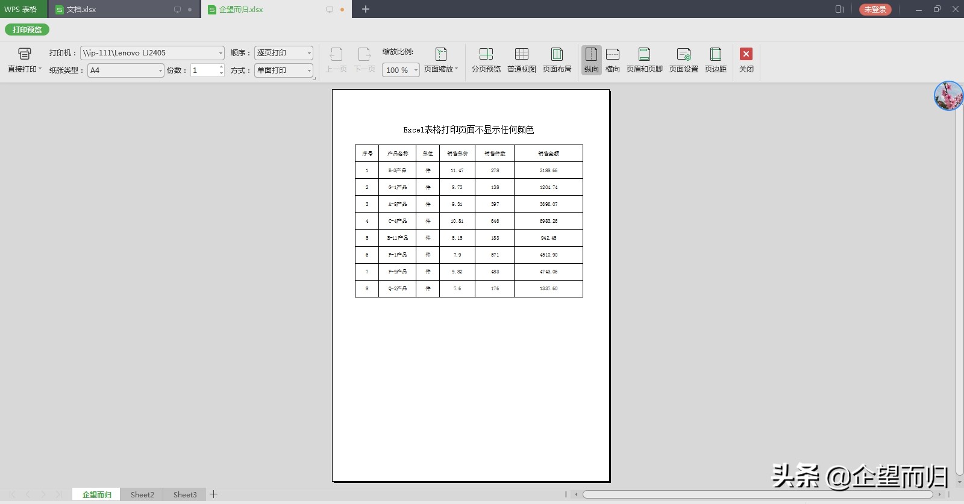Screen dimensions: 964x504
Task: Go to previous page (上一页)
Action: (x=336, y=60)
